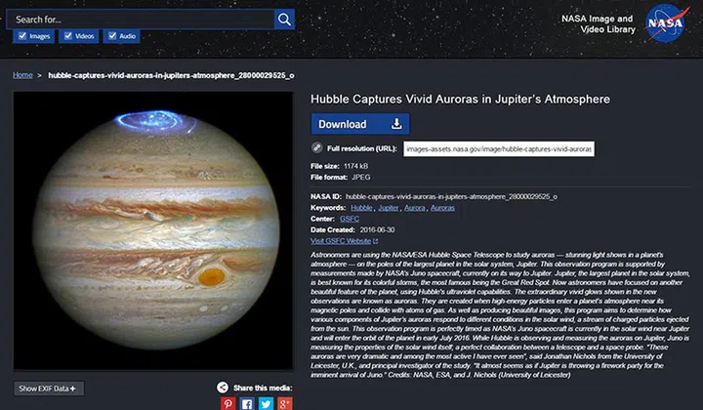
Task: Open the GSFC center link
Action: tap(351, 219)
